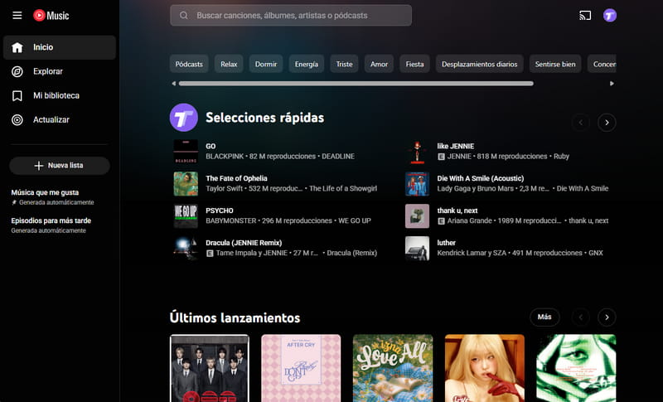Play thank u, next thumbnail
The height and width of the screenshot is (402, 663).
418,216
